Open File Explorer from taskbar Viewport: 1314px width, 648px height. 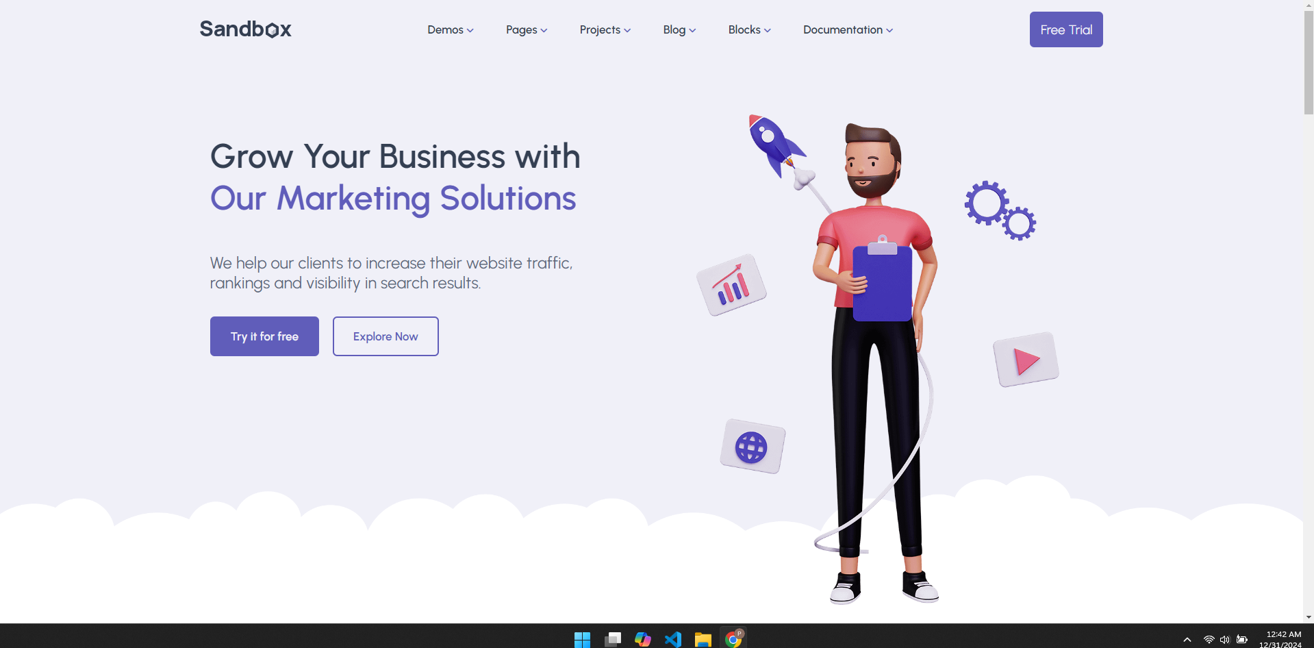click(703, 640)
